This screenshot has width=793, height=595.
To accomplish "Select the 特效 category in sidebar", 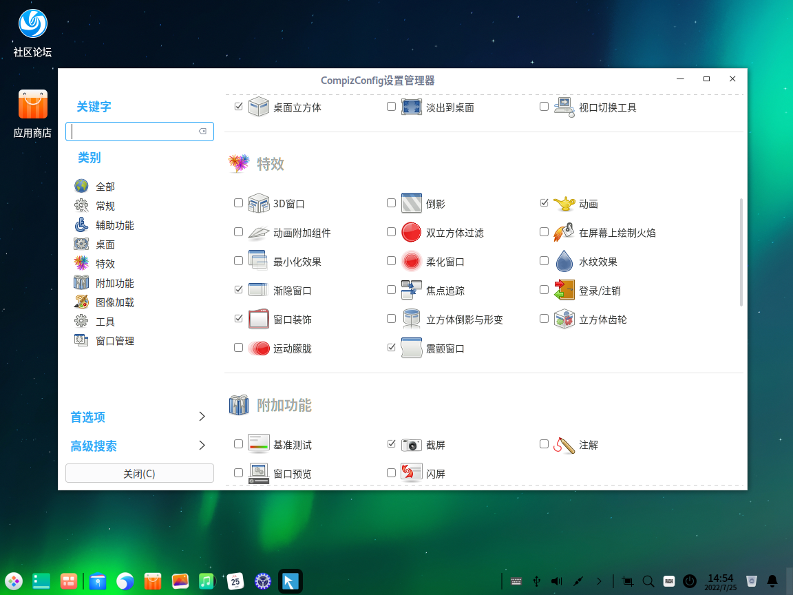I will tap(105, 264).
